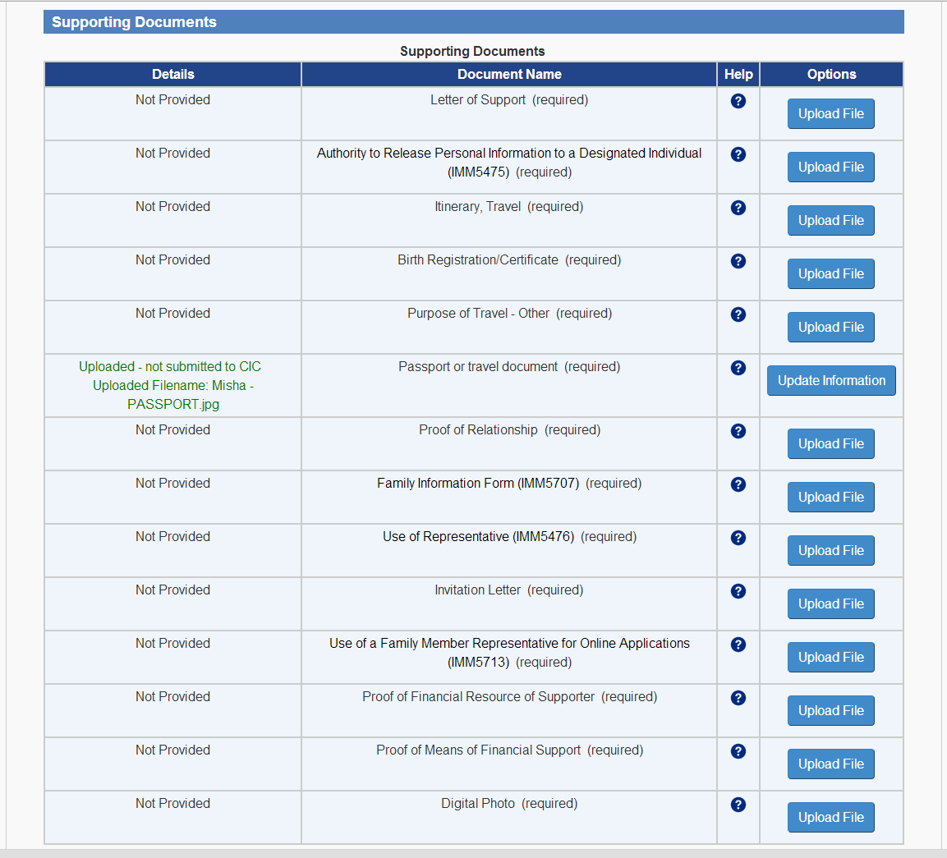The height and width of the screenshot is (858, 947).
Task: Click 'Itinerary, Travel (required)' document name
Action: 509,207
